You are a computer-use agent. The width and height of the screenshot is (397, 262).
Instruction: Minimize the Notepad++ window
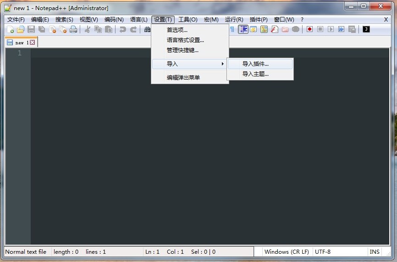pos(351,6)
